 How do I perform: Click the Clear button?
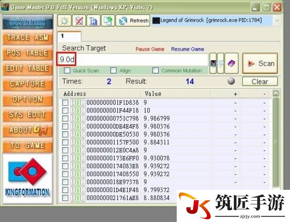(260, 82)
